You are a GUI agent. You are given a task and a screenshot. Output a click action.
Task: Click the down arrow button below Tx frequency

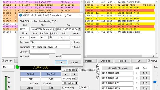[74, 74]
